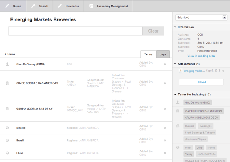The width and height of the screenshot is (230, 162).
Task: Select the Consumer Staples index tag
Action: tap(195, 139)
